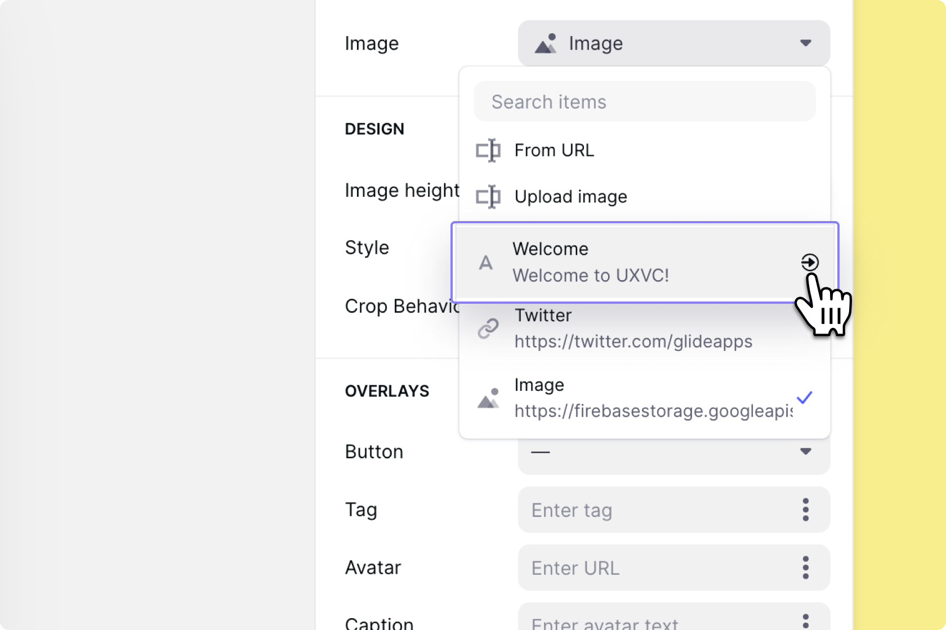The height and width of the screenshot is (630, 946).
Task: Choose the Upload image option
Action: (x=571, y=197)
